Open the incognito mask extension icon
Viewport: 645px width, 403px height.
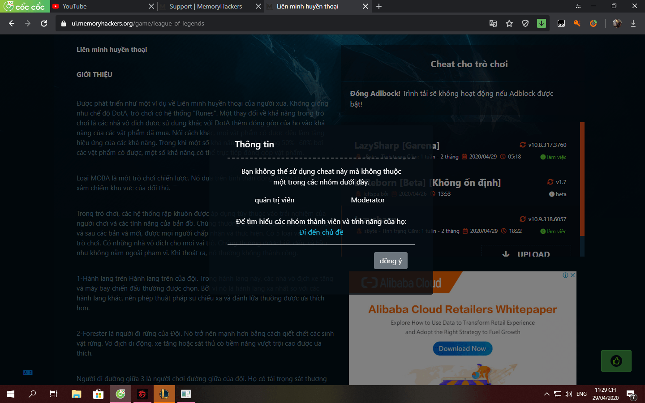[561, 23]
